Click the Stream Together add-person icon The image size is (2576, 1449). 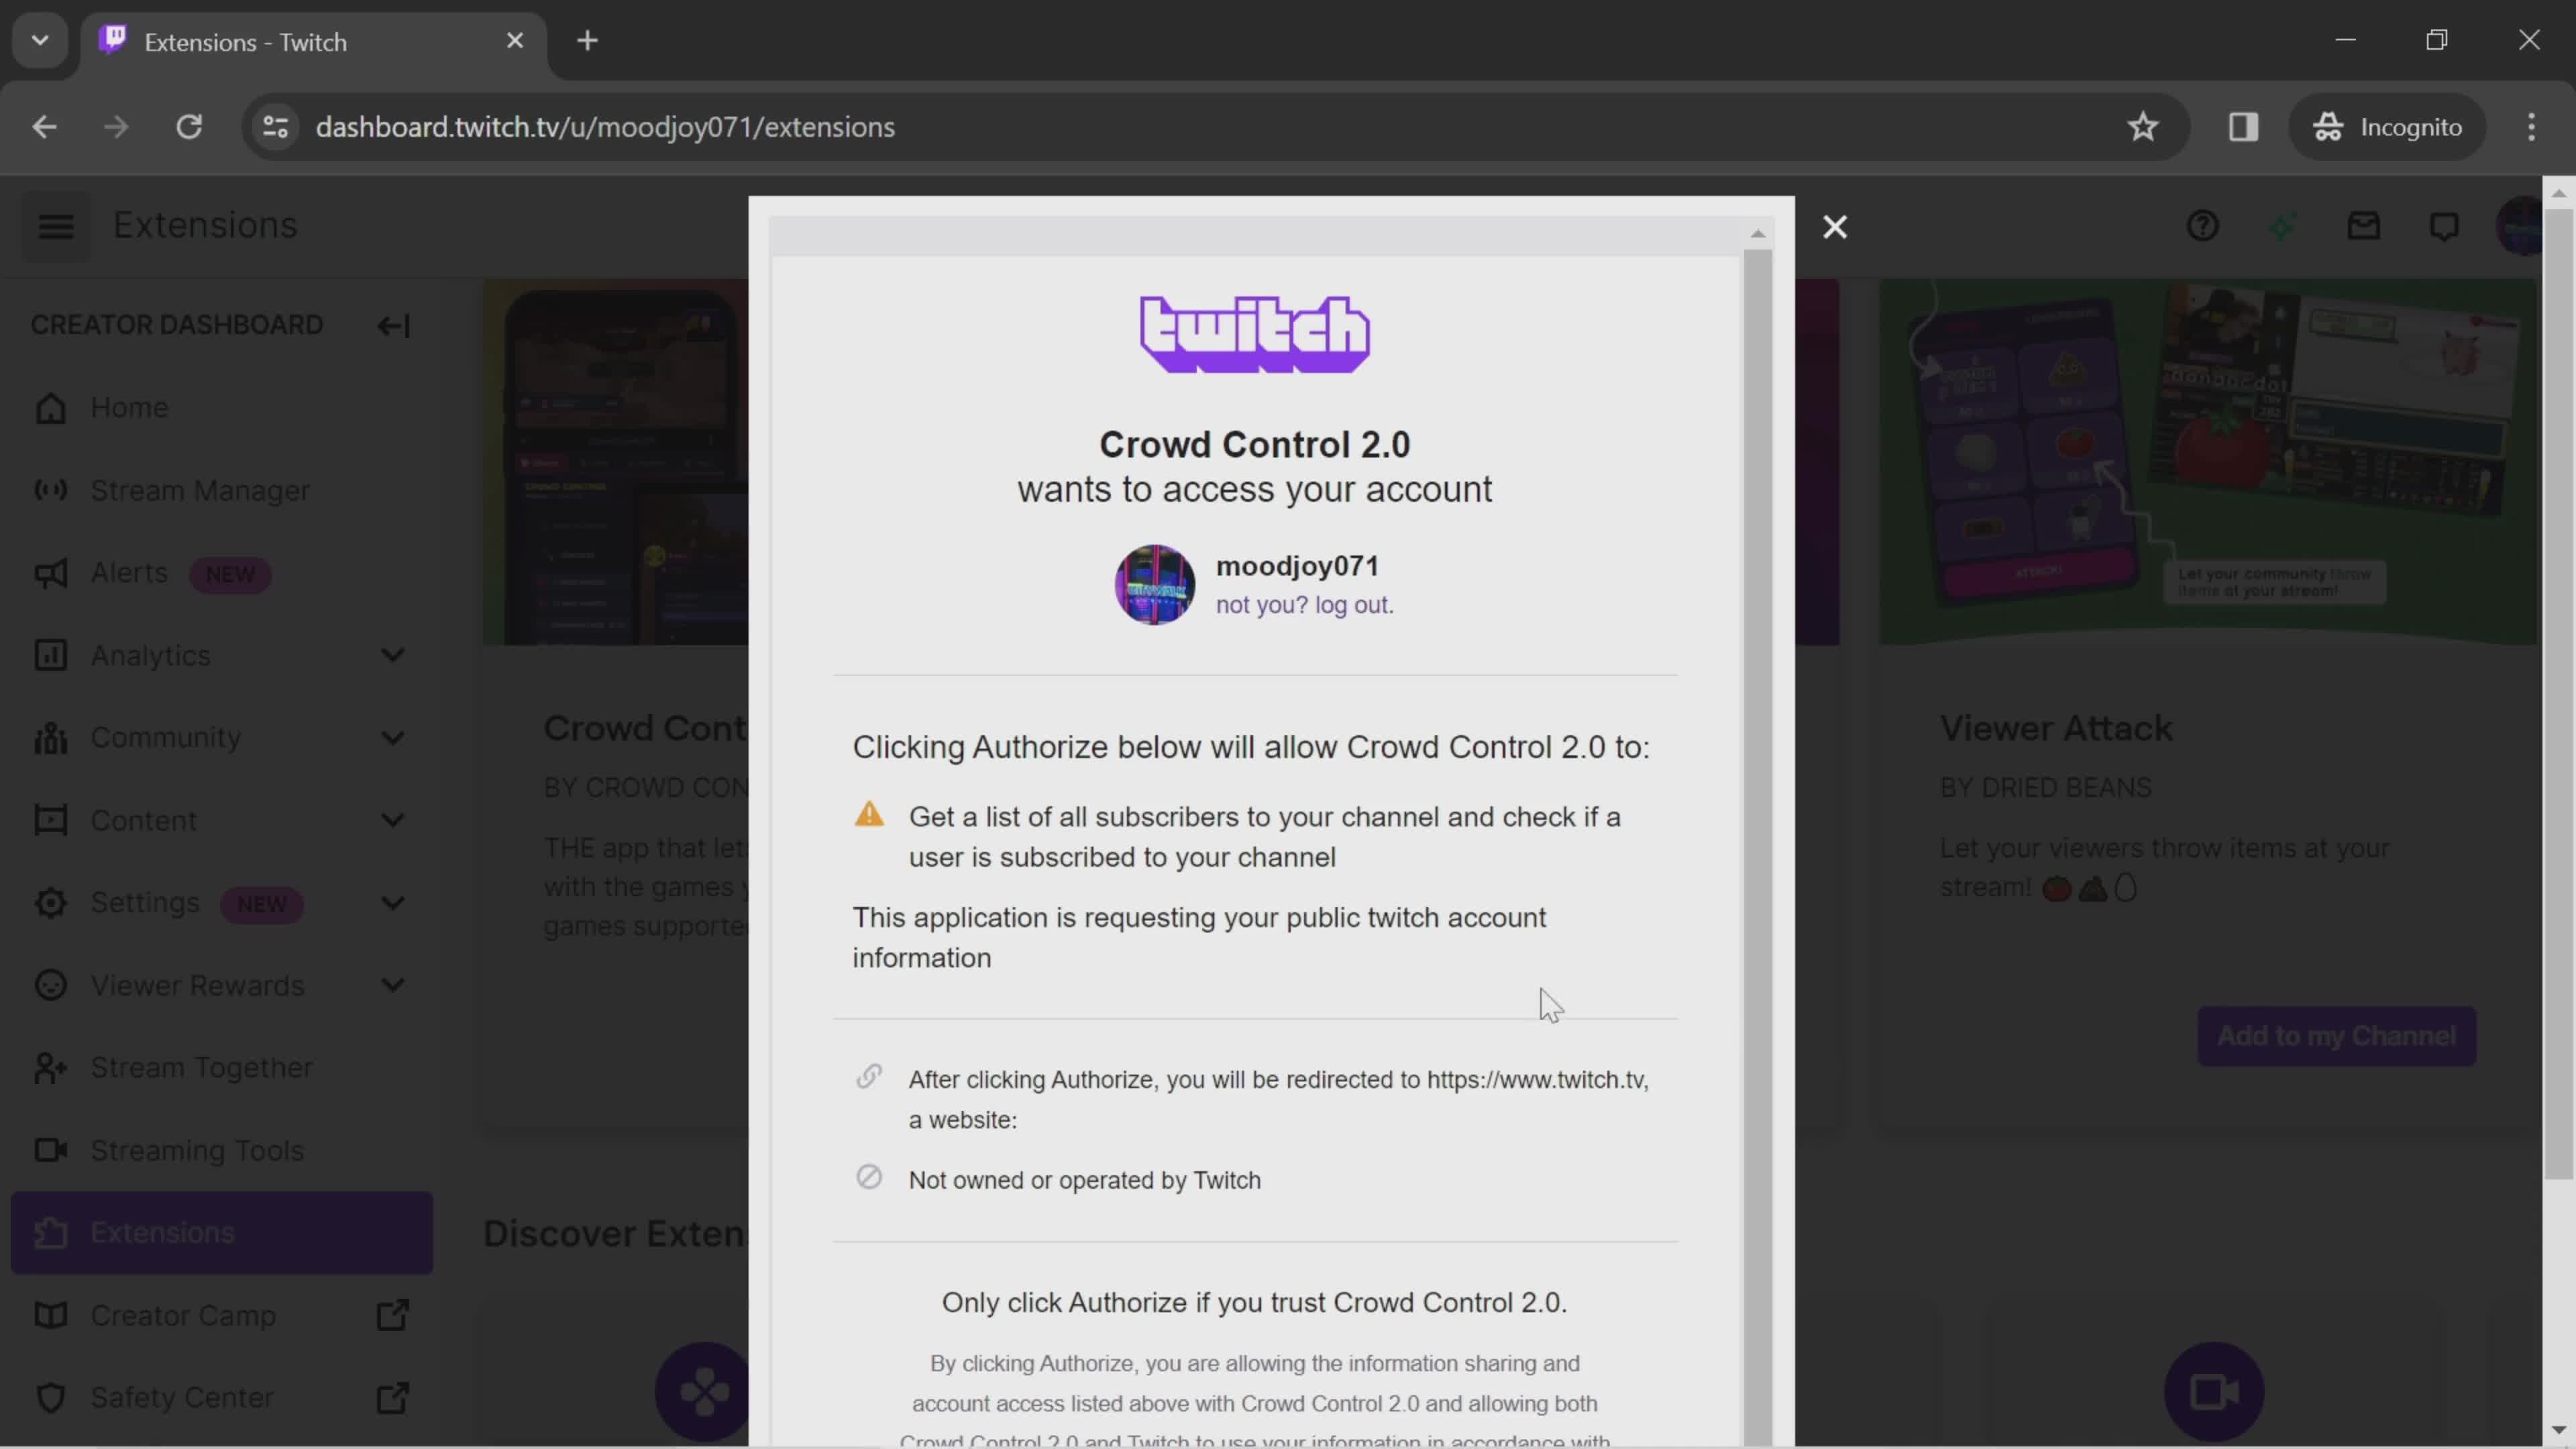(50, 1068)
